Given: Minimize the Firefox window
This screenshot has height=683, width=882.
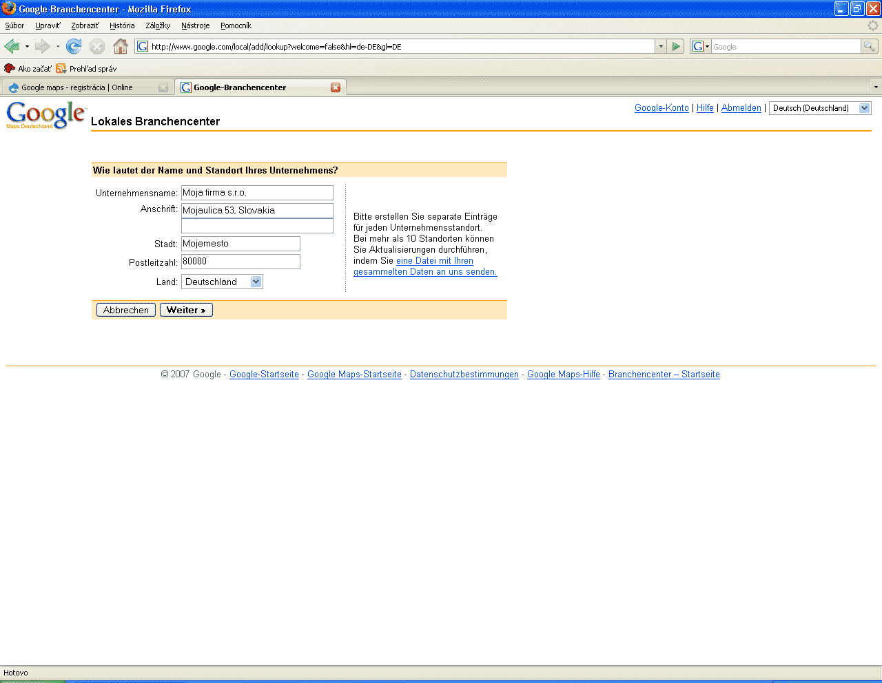Looking at the screenshot, I should [x=841, y=8].
